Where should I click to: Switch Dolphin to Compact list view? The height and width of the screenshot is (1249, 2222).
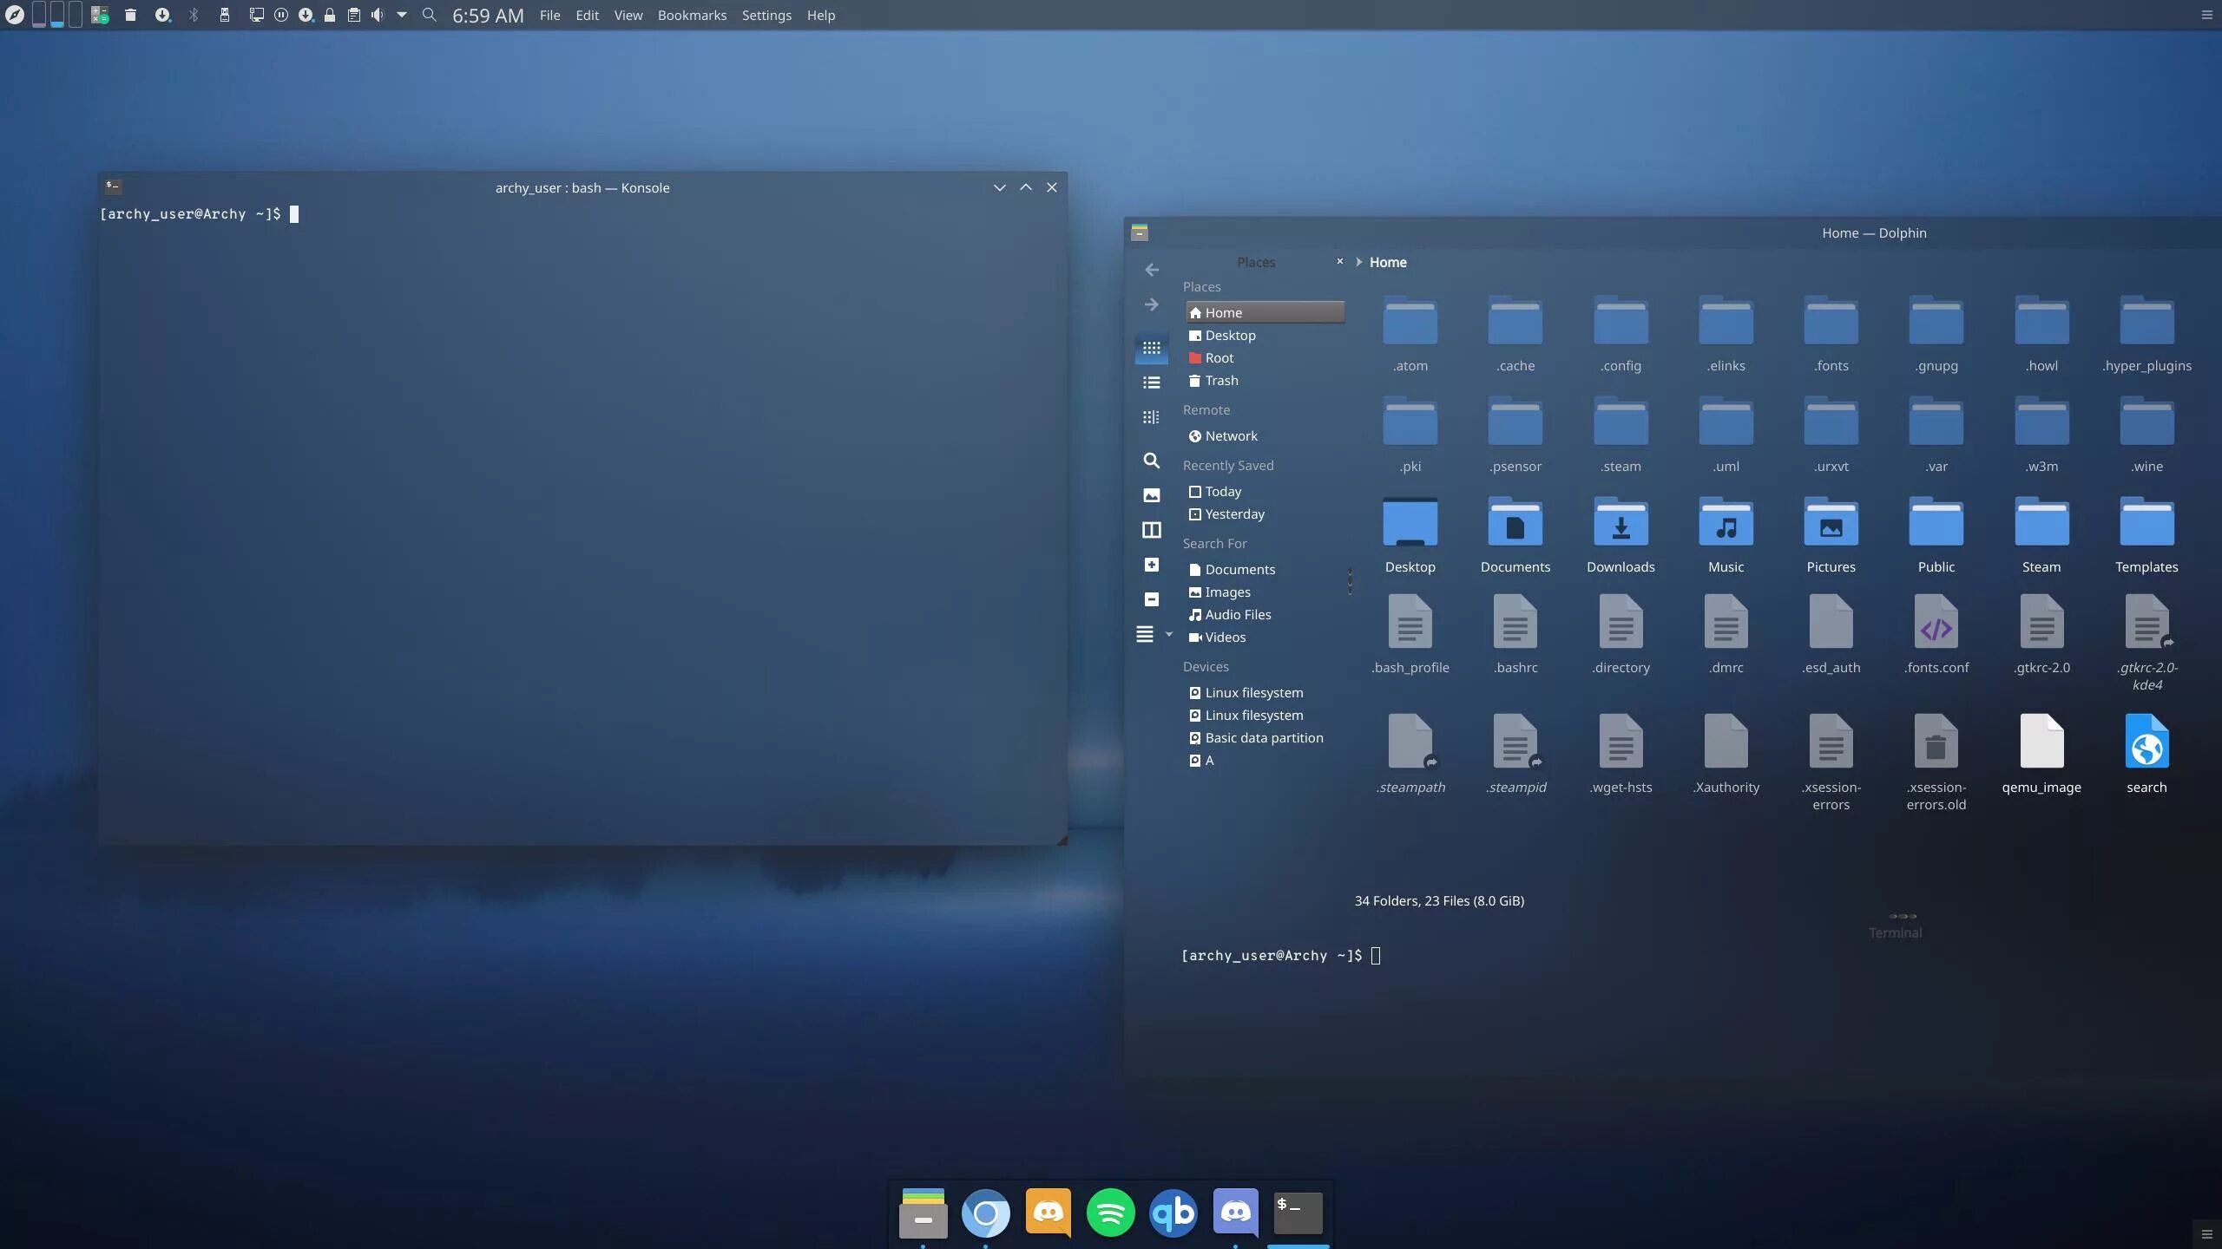pos(1151,383)
